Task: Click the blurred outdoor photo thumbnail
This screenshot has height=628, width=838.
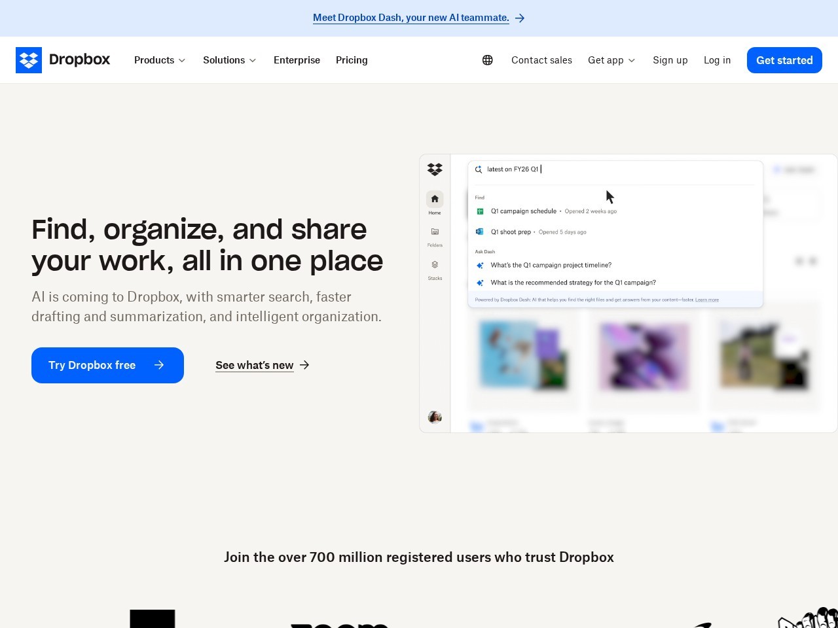Action: [x=764, y=357]
